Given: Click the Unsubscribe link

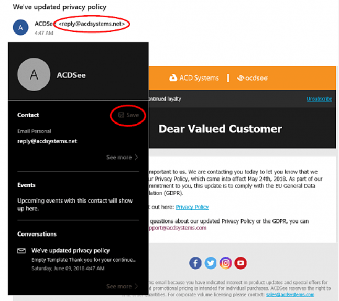Looking at the screenshot, I should click(x=319, y=99).
